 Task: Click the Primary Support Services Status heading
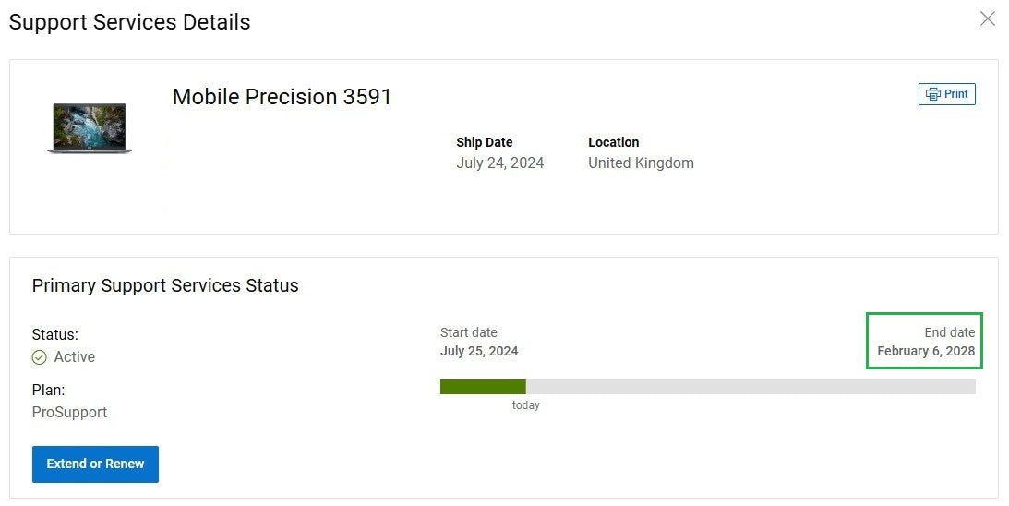click(165, 285)
